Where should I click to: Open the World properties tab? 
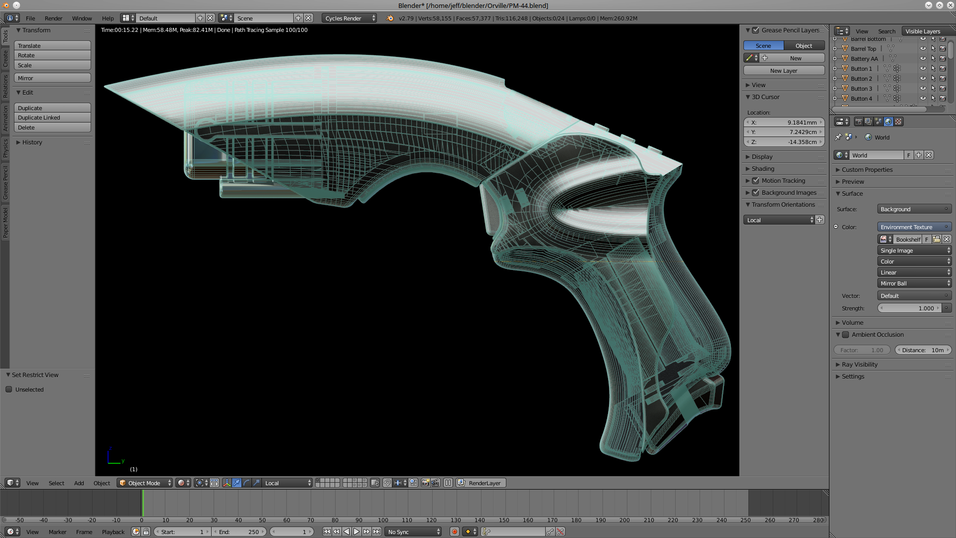(888, 122)
